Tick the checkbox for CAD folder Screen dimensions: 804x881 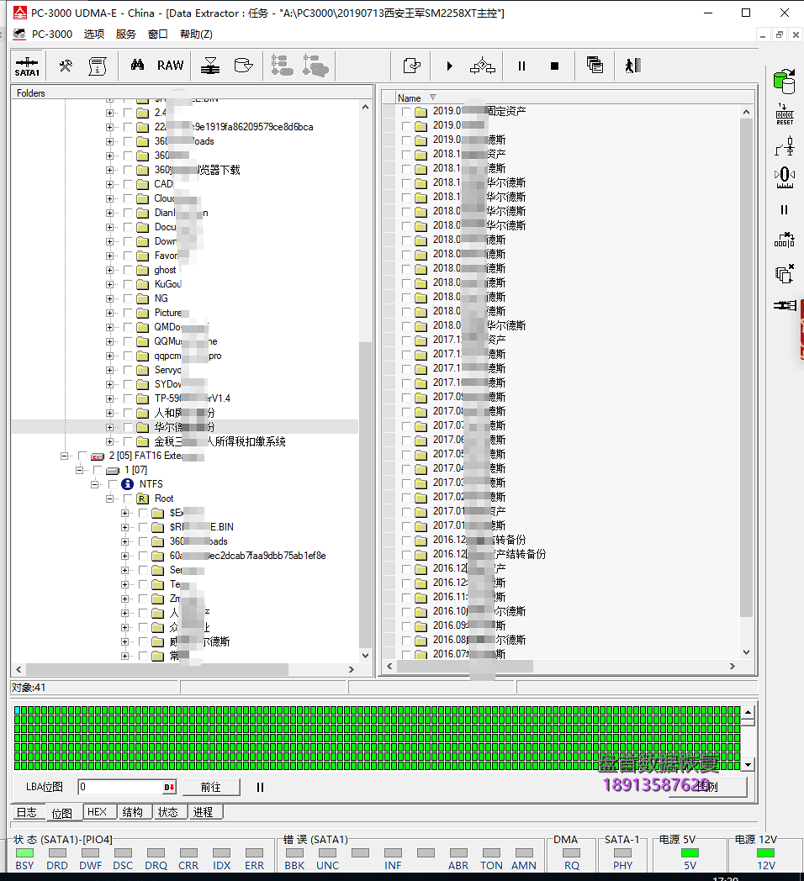click(128, 184)
